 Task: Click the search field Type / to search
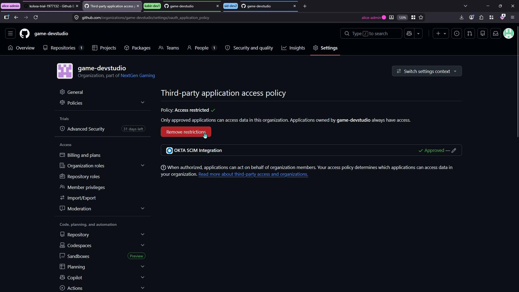[x=371, y=34]
